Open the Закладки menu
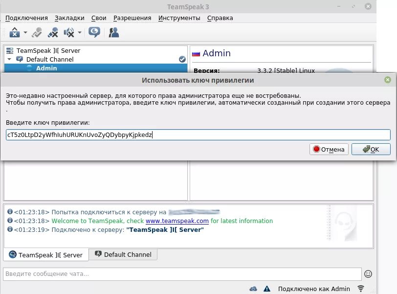This screenshot has height=294, width=397. coord(69,18)
